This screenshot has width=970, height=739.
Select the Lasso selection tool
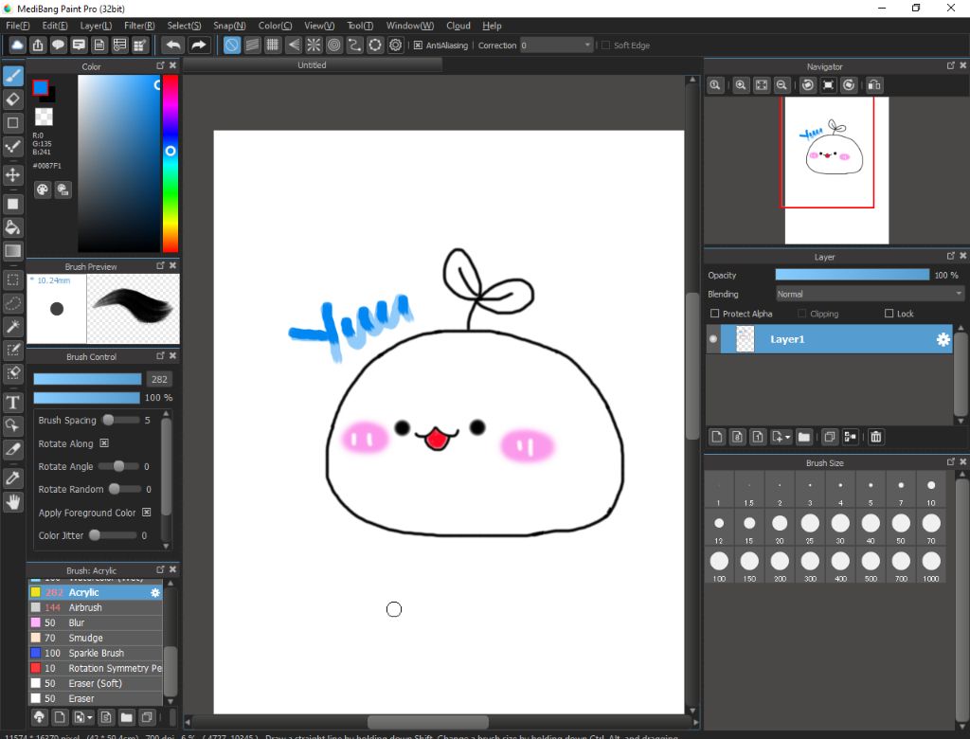[13, 303]
